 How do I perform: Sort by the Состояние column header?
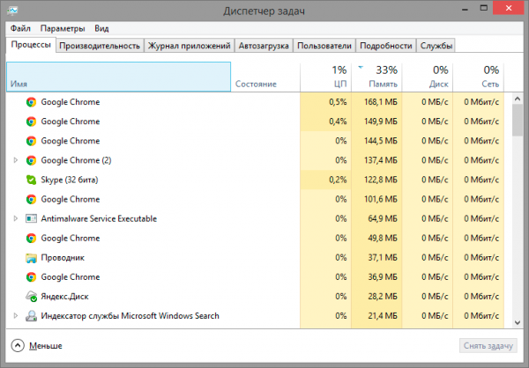(265, 77)
